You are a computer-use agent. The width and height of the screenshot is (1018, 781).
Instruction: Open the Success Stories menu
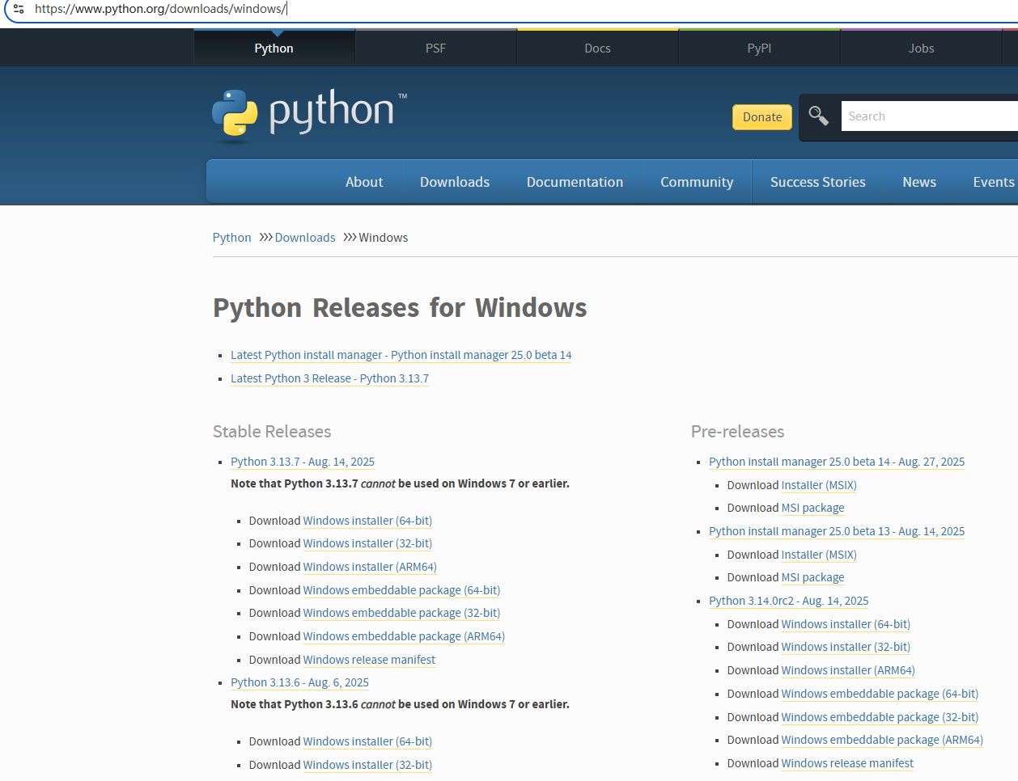818,182
